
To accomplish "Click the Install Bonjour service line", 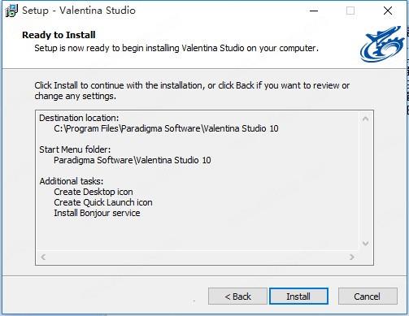I will tap(97, 213).
